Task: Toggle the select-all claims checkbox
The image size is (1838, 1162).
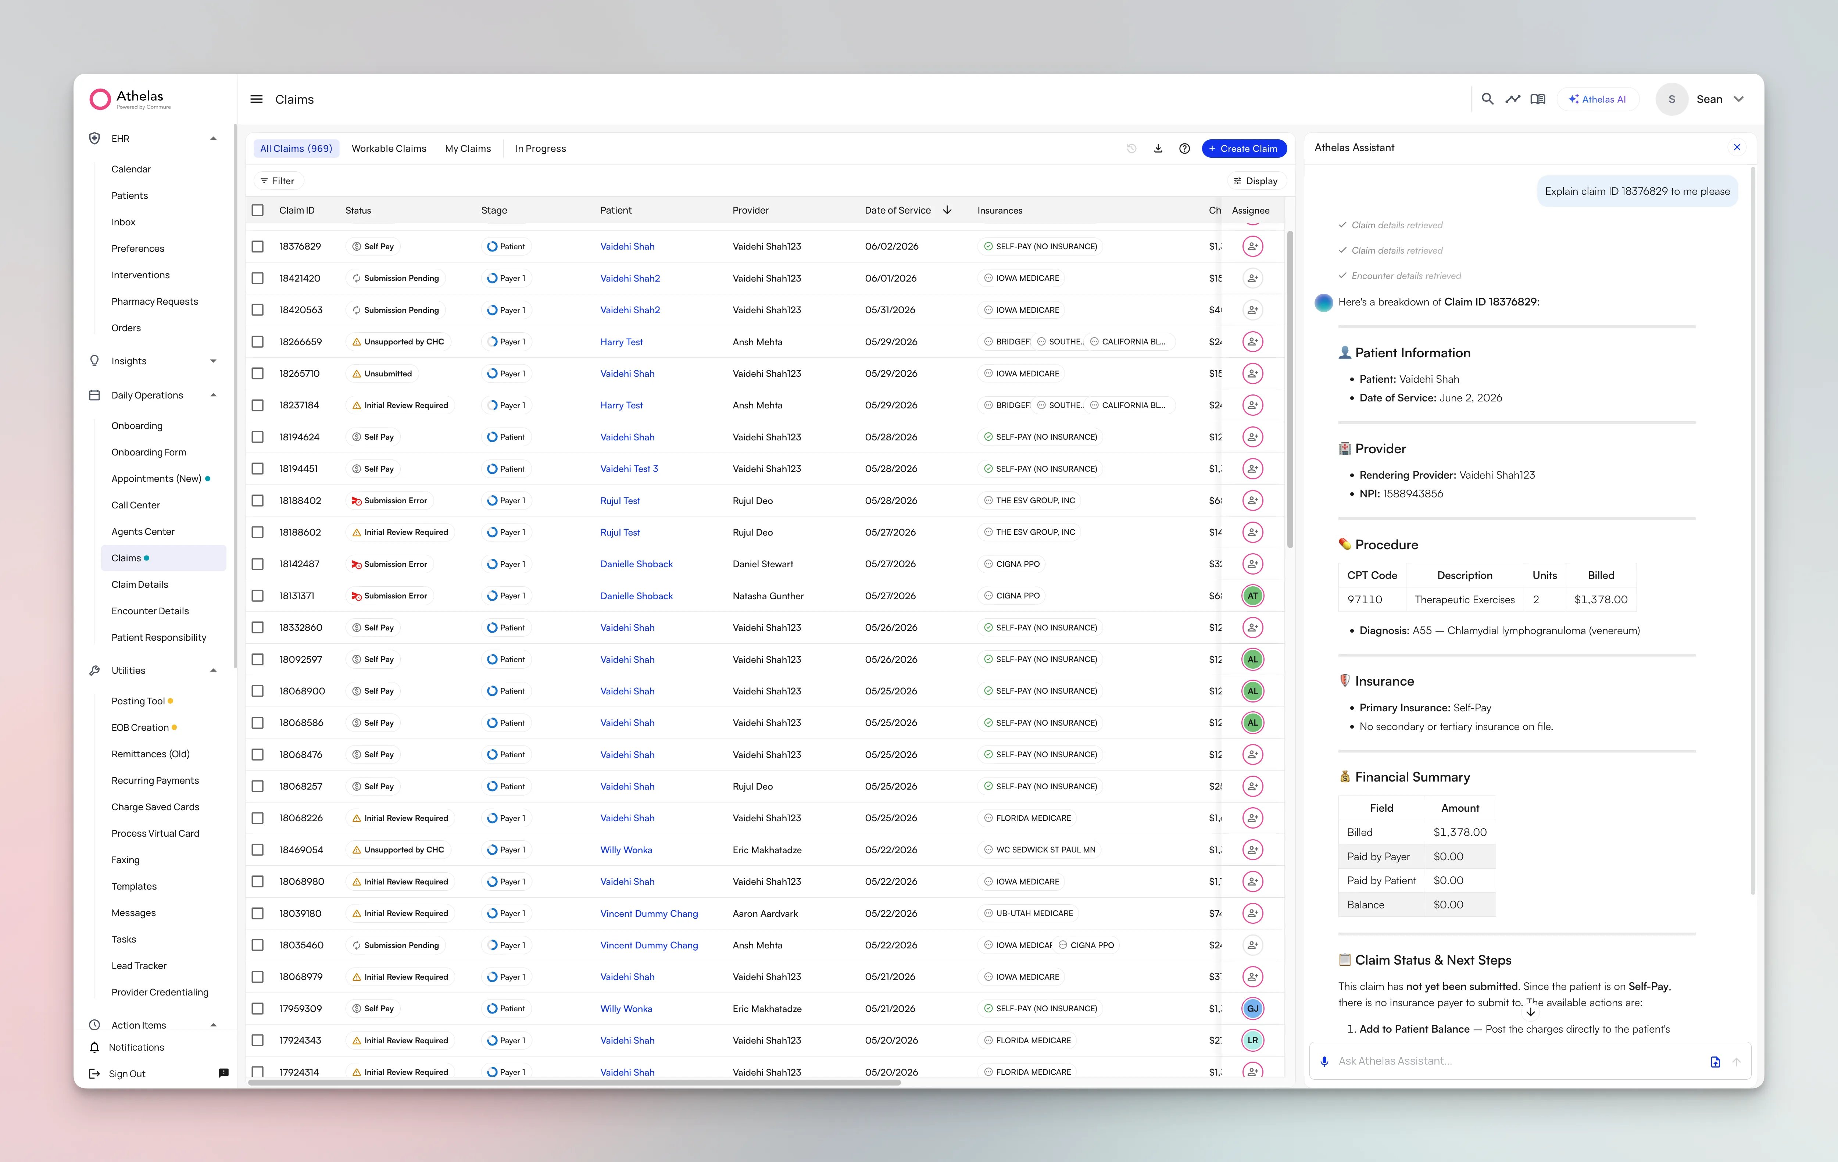Action: [257, 210]
